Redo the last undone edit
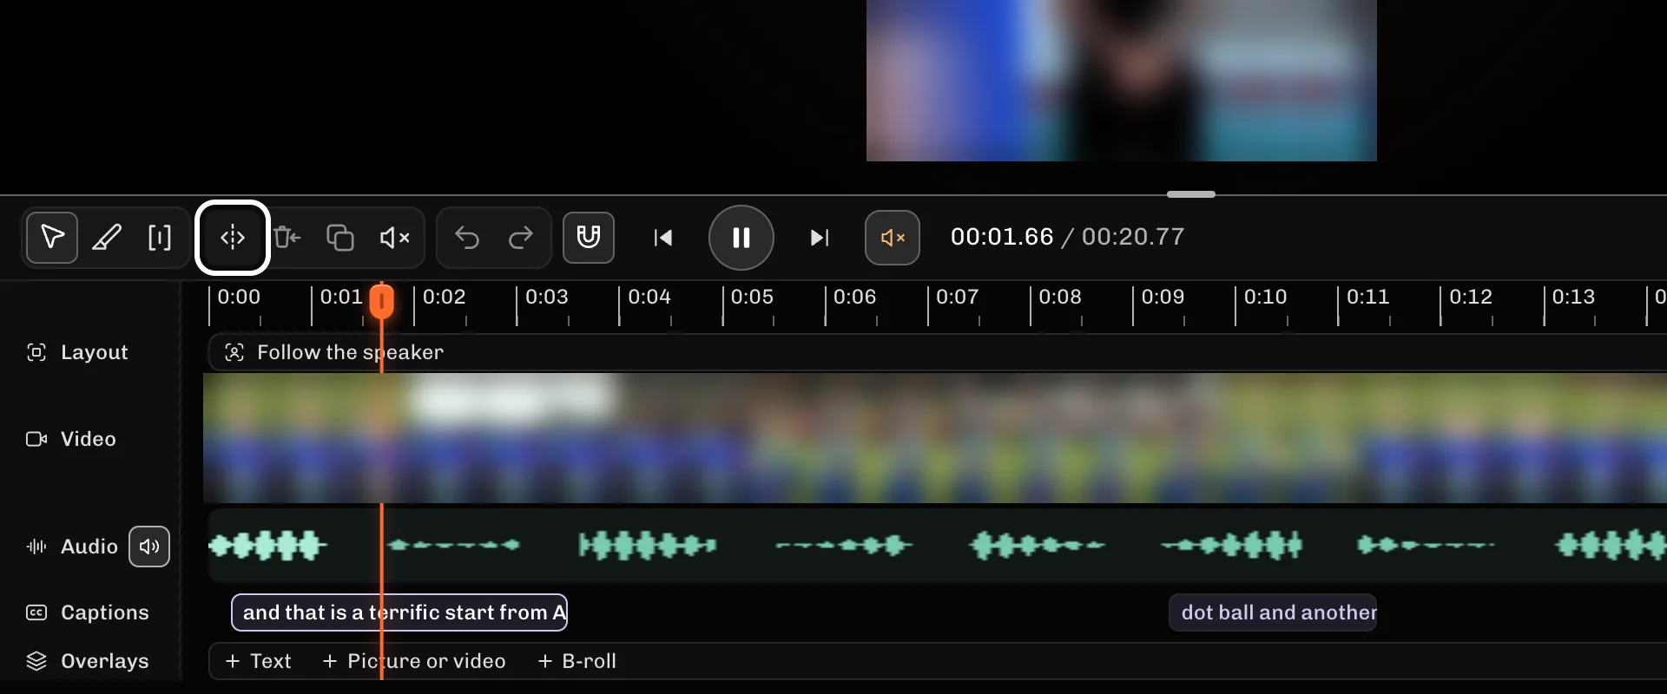Screen dimensions: 1667x694 pos(521,237)
